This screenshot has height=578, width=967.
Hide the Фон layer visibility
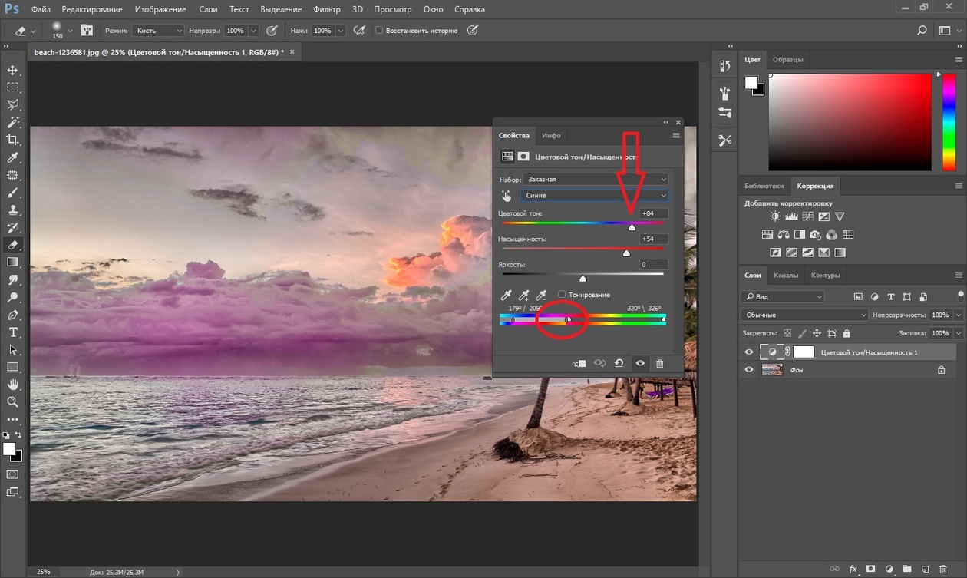749,370
